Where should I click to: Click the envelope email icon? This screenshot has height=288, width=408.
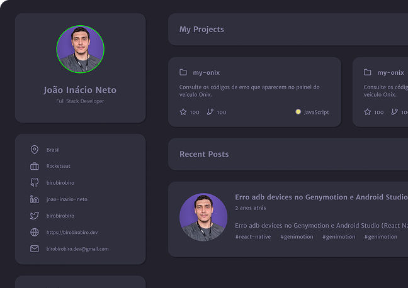pos(35,248)
